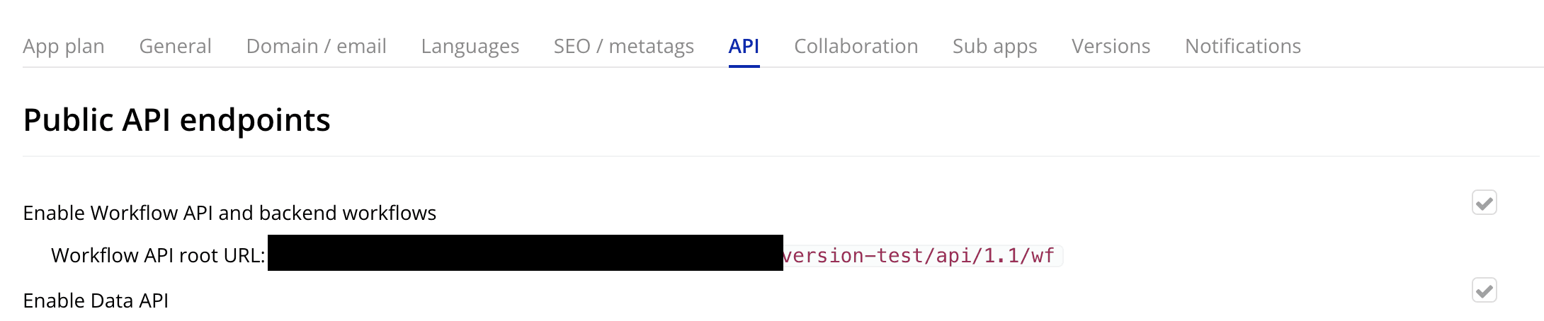Open the App plan tab
The width and height of the screenshot is (1544, 321).
[x=64, y=47]
